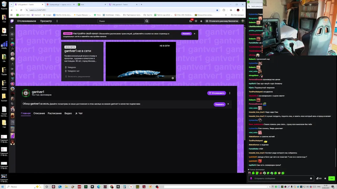The image size is (337, 189).
Task: Open Все закладки folder
Action: tap(237, 15)
